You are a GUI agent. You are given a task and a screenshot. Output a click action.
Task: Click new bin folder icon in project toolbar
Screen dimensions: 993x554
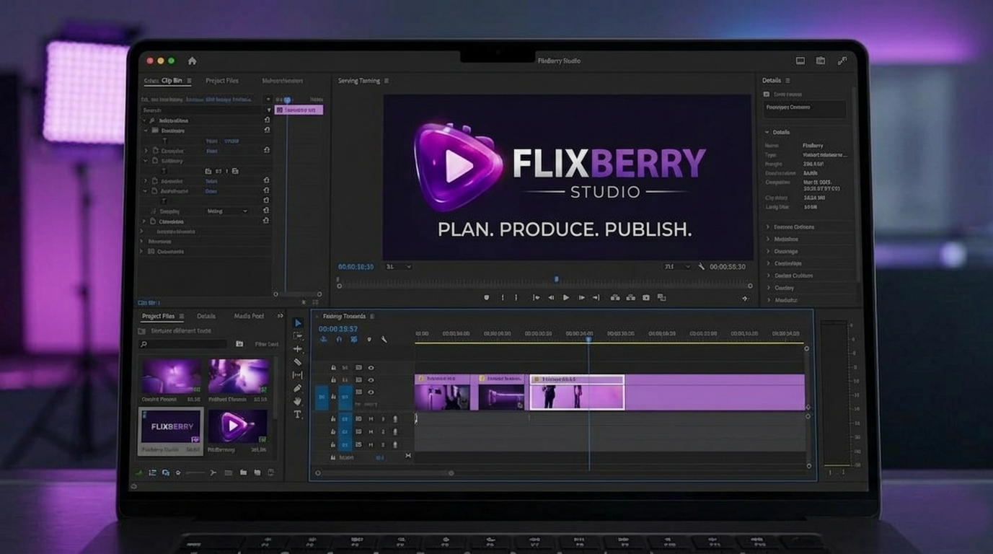[x=243, y=472]
